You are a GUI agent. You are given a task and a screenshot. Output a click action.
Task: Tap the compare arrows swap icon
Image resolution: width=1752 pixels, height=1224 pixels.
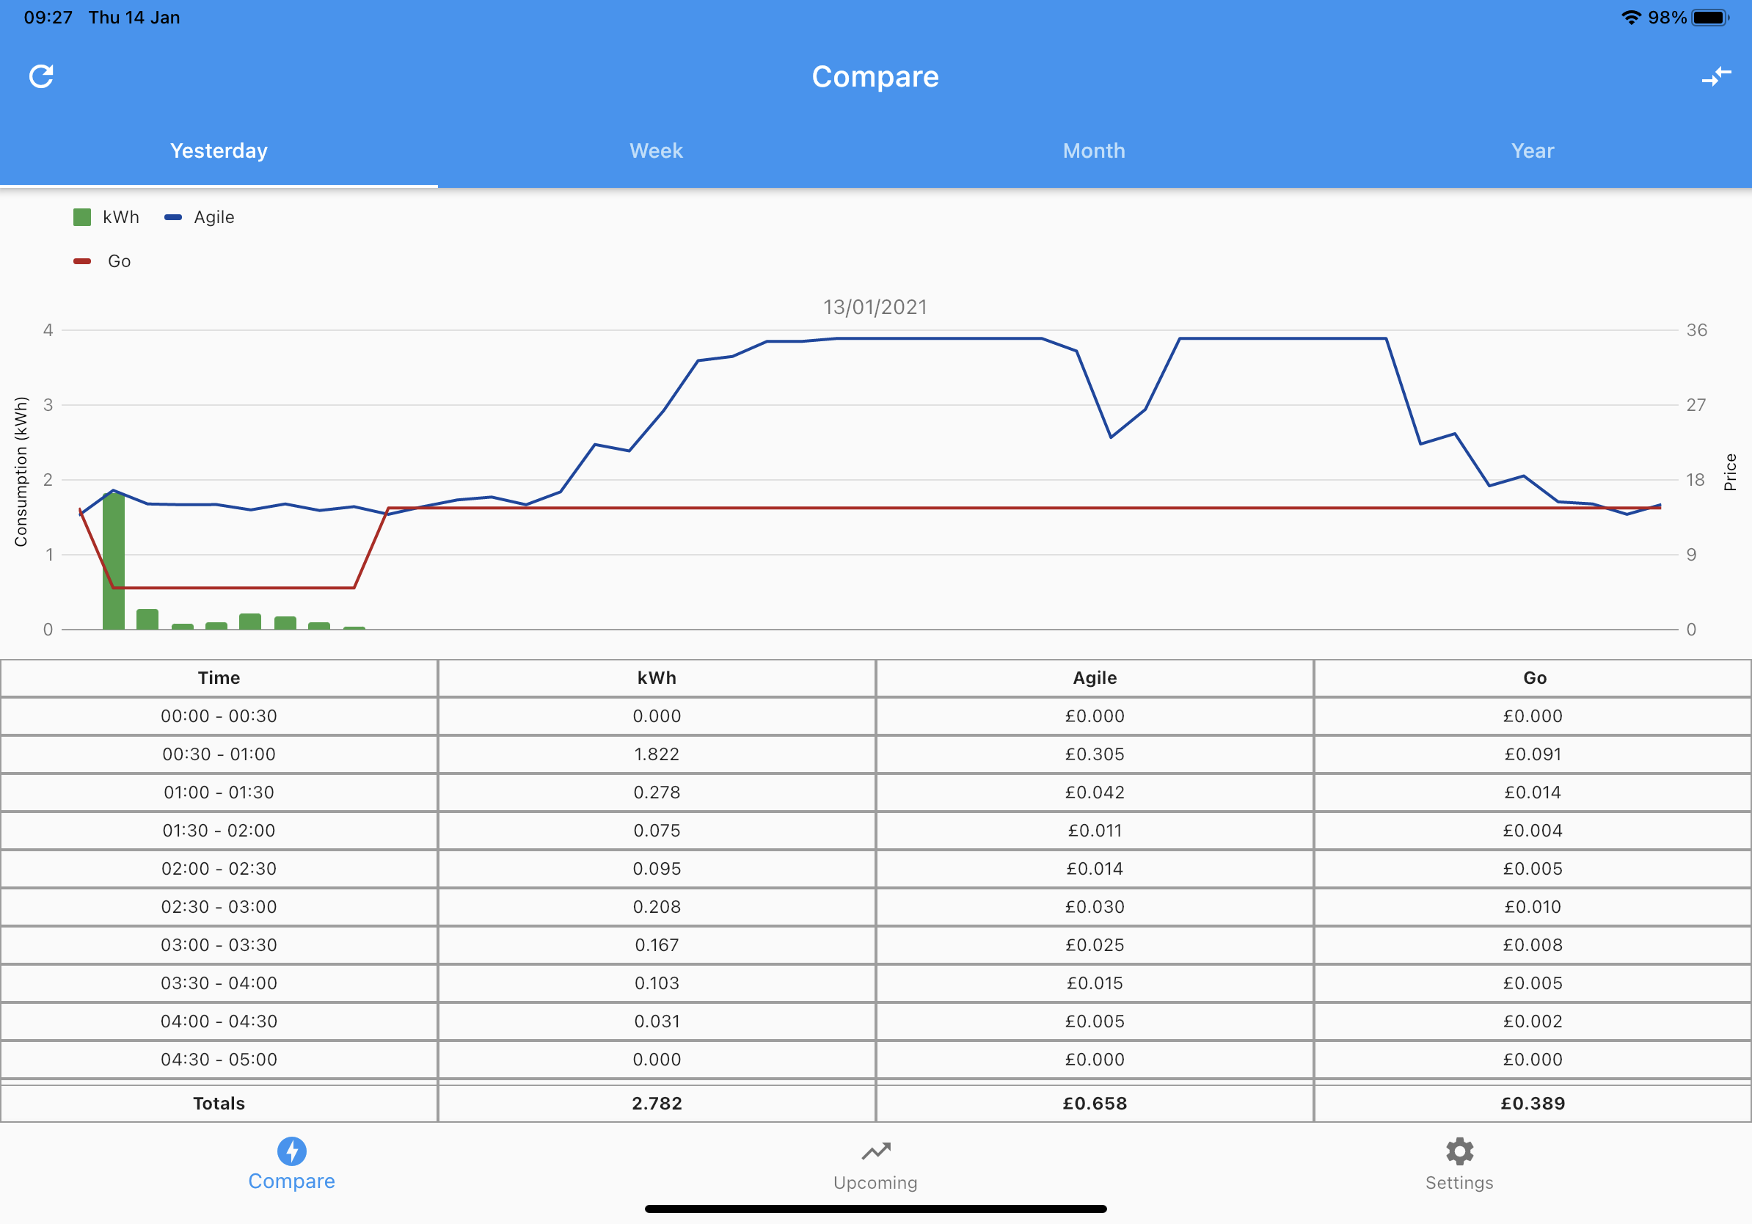[1716, 76]
